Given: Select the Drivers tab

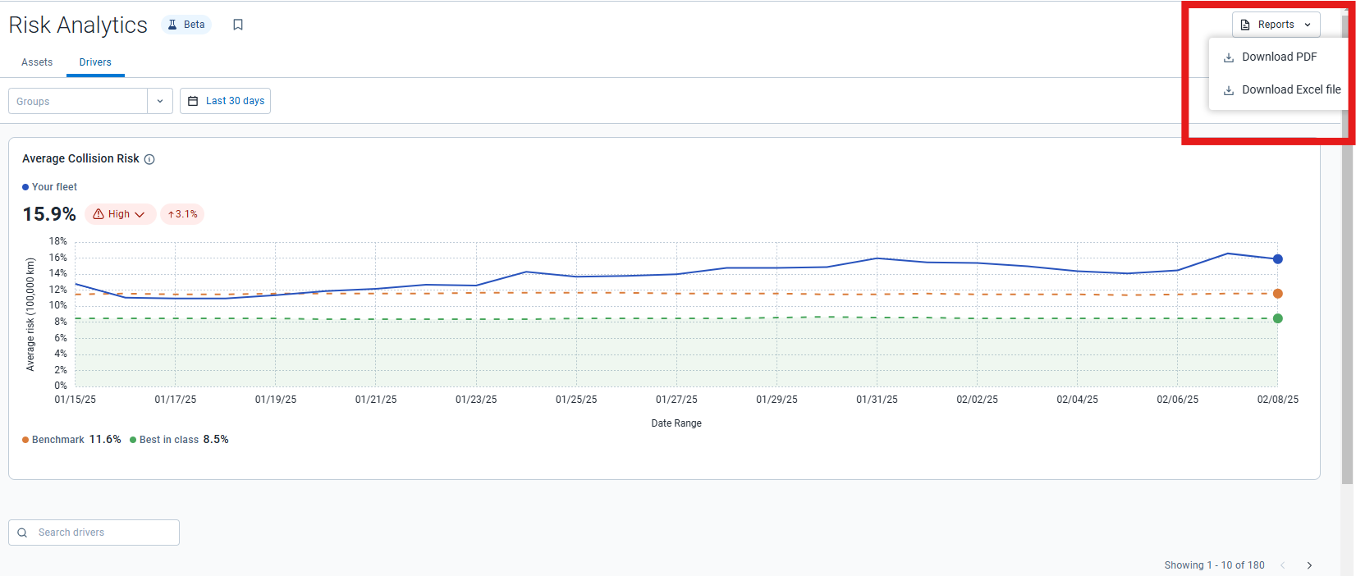Looking at the screenshot, I should point(95,62).
